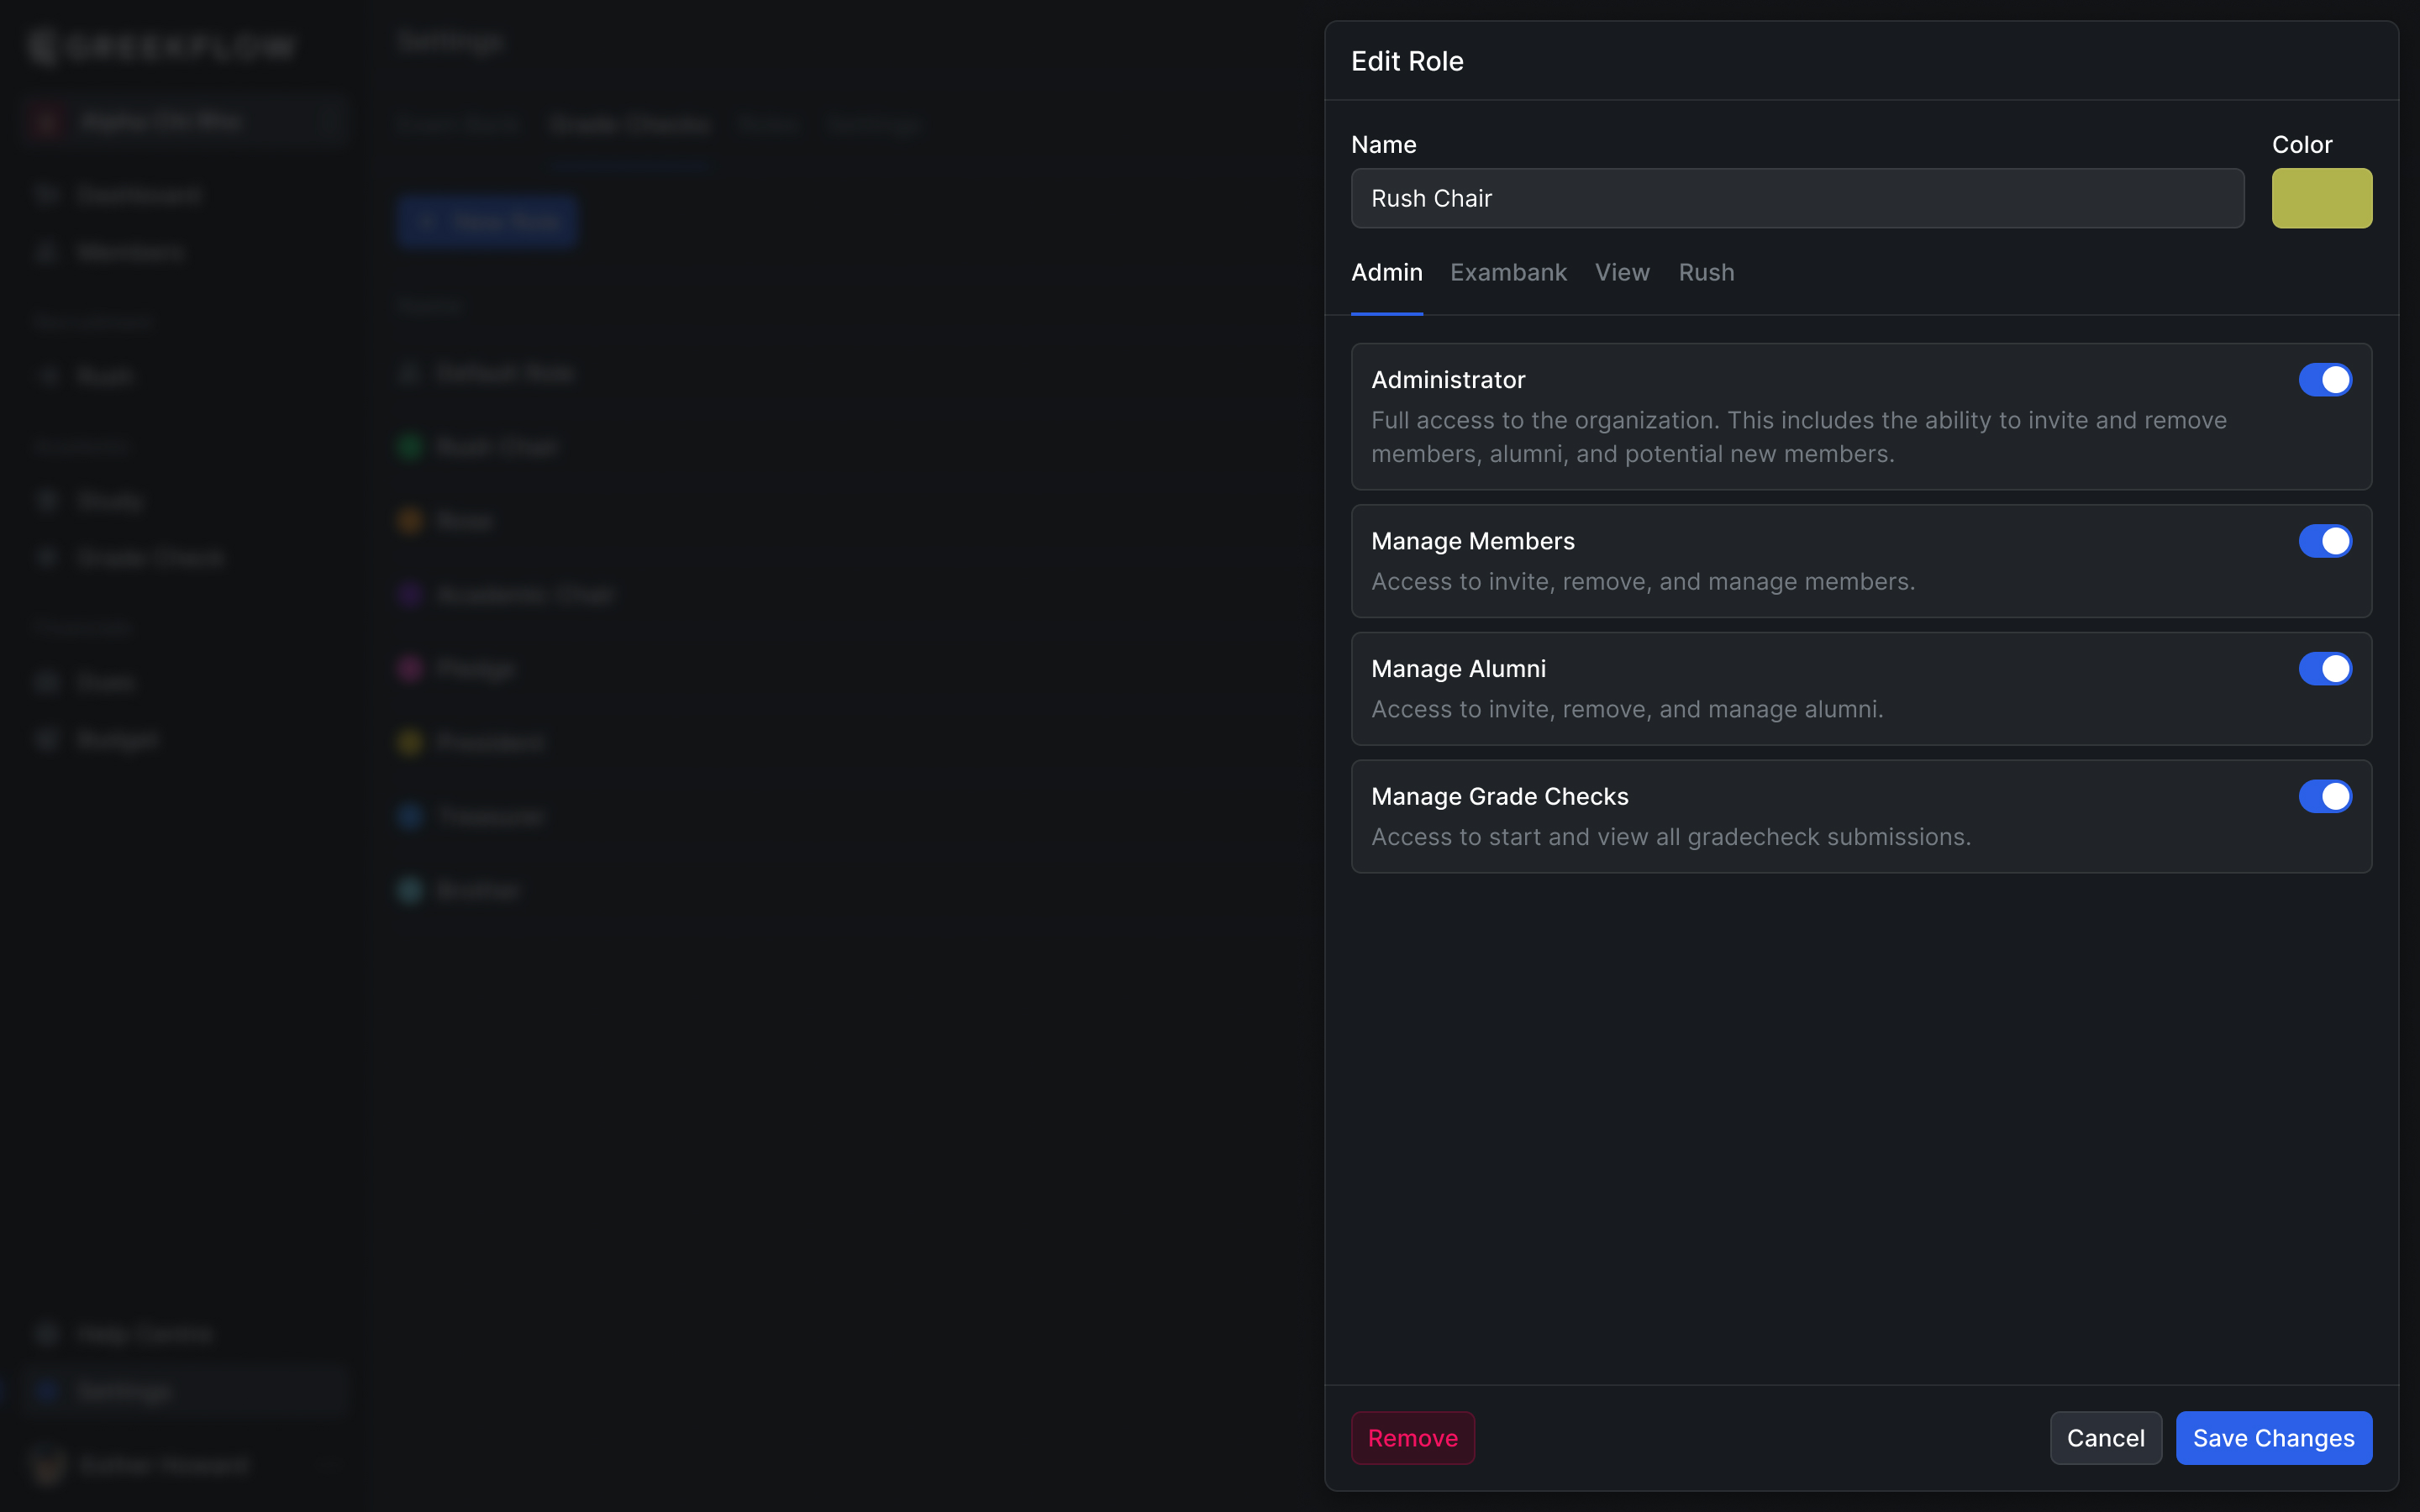This screenshot has height=1512, width=2420.
Task: Toggle the Administrator permission switch
Action: [2325, 380]
